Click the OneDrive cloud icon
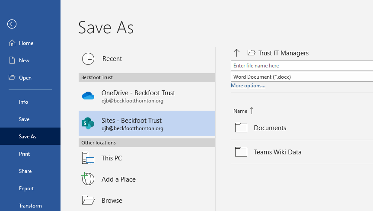 point(88,96)
